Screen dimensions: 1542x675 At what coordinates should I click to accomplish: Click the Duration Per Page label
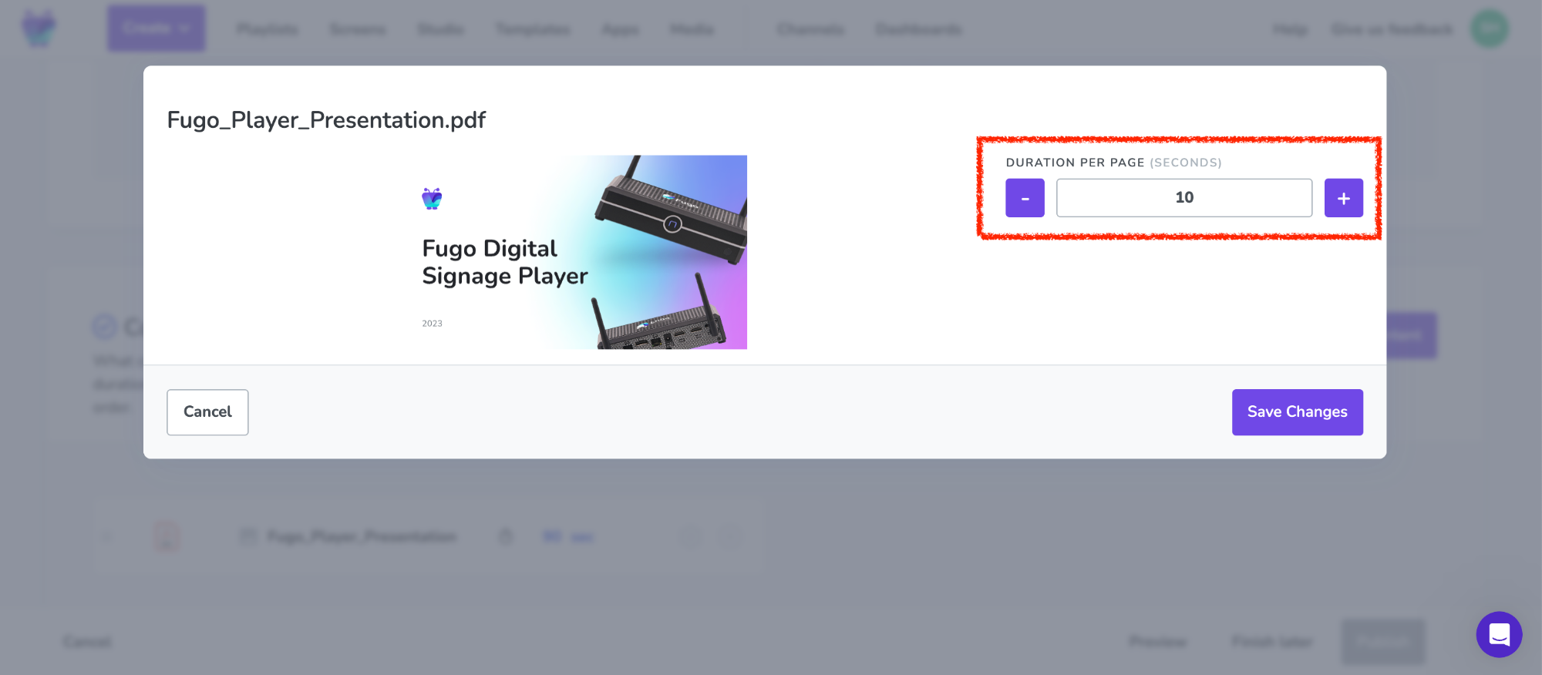pos(1113,163)
